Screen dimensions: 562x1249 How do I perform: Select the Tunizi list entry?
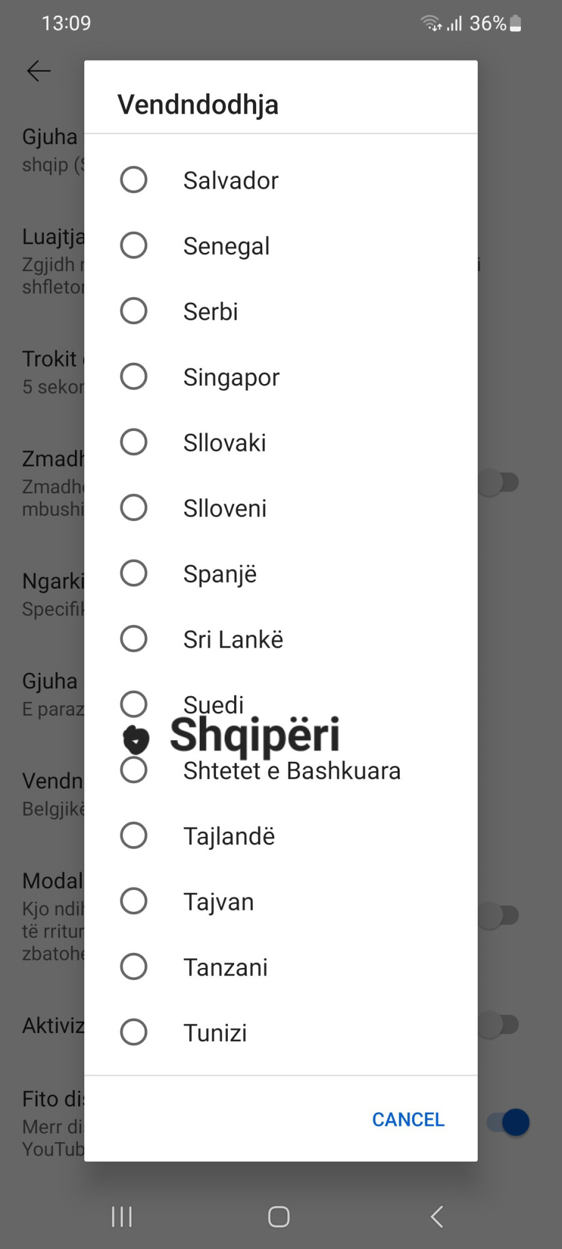[134, 1032]
